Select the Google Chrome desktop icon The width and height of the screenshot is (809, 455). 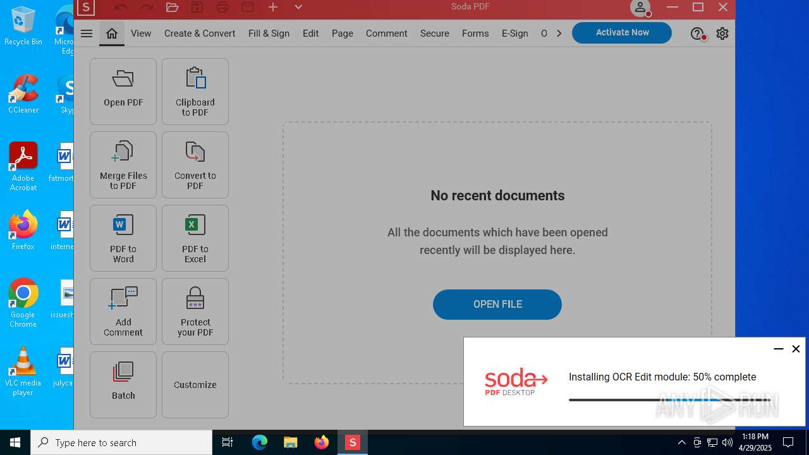point(23,303)
